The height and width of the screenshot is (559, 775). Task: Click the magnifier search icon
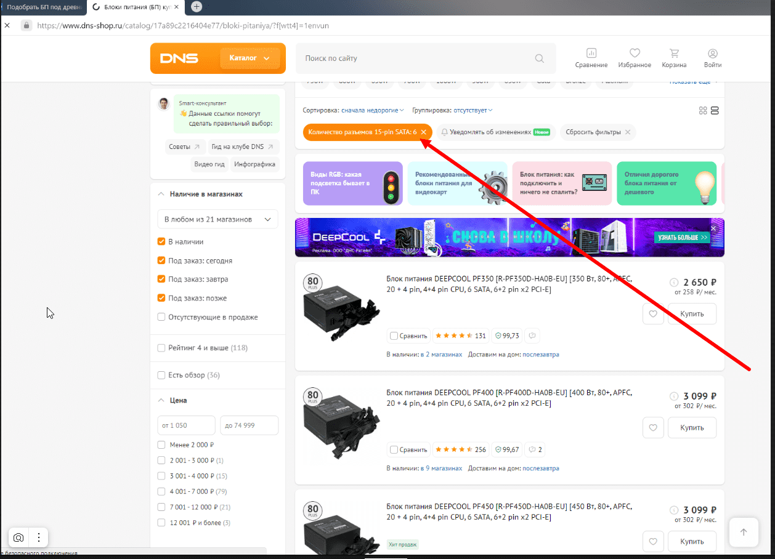tap(540, 58)
